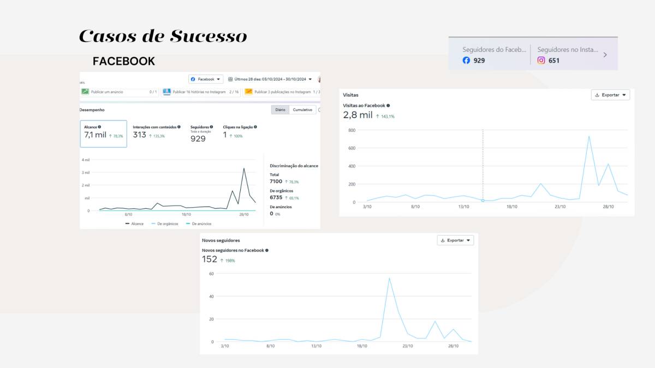Click the profile avatar beside the date range

pos(319,79)
